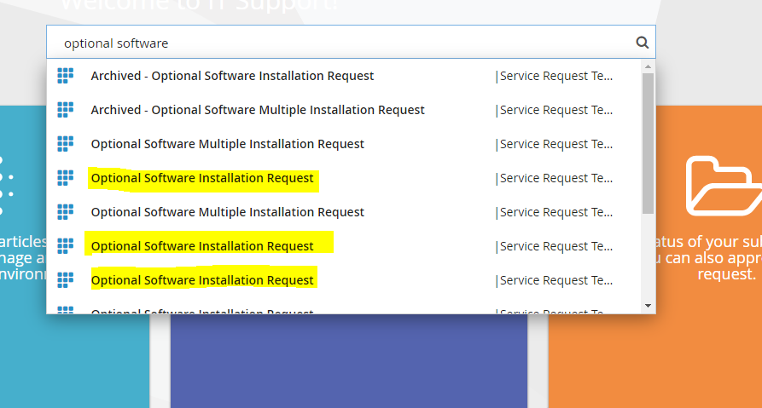Click the grid icon beside Archived - Optional Software Installation Request
This screenshot has width=762, height=408.
coord(66,76)
